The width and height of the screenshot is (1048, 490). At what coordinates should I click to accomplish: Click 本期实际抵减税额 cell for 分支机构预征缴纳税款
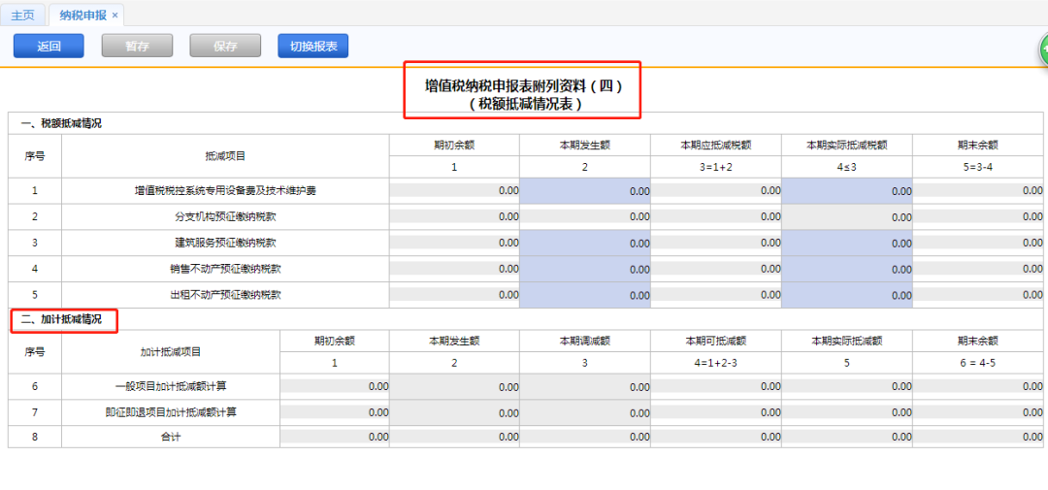click(847, 217)
